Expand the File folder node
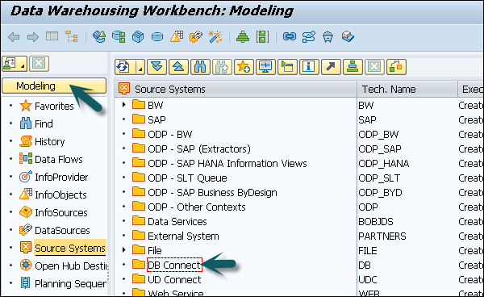 (123, 250)
